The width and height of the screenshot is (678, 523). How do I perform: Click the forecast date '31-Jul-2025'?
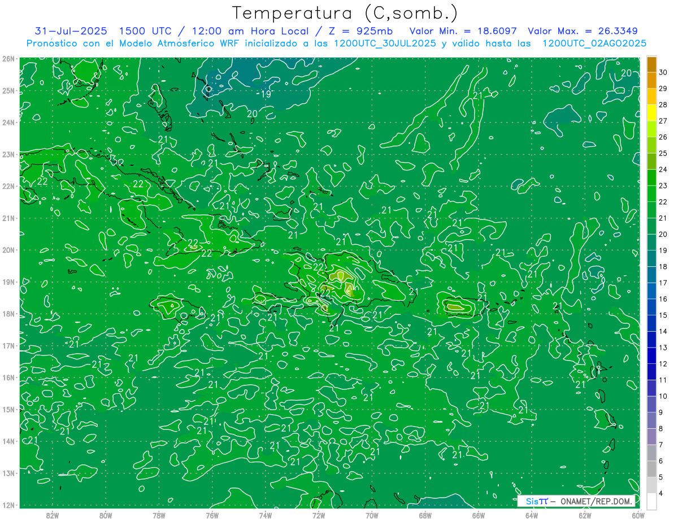click(x=70, y=31)
